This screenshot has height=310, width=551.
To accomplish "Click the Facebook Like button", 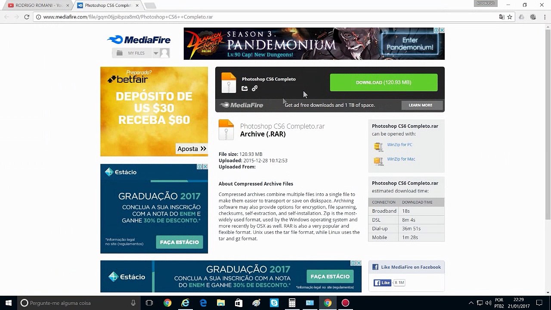I will pos(382,283).
